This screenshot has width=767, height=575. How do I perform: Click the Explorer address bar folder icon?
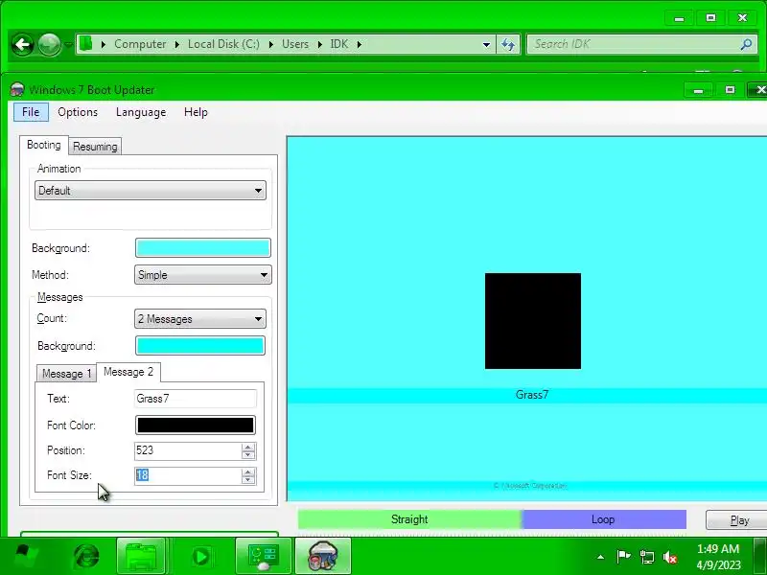pyautogui.click(x=86, y=43)
